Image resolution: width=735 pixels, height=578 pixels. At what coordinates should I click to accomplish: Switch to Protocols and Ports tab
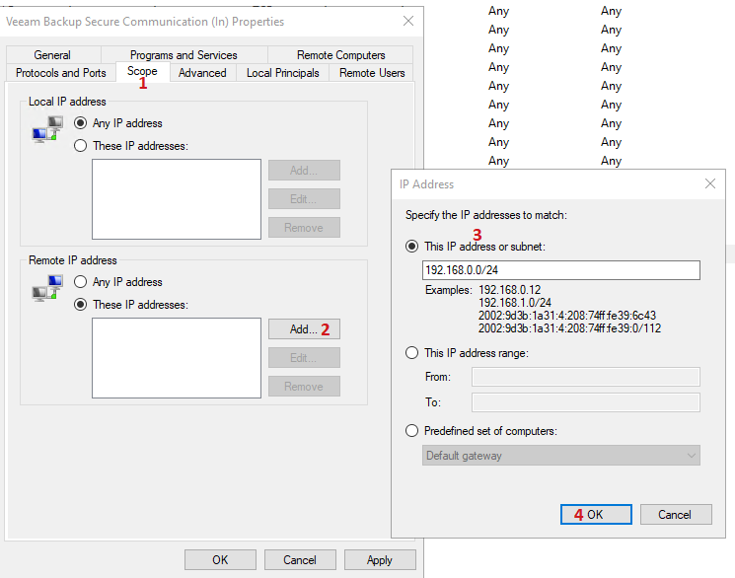pos(61,73)
